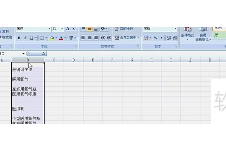Click the cell borders icon
This screenshot has height=151, width=226.
coord(42,38)
